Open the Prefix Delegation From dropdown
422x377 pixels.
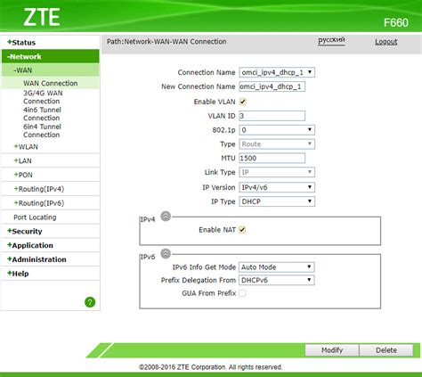[x=277, y=280]
